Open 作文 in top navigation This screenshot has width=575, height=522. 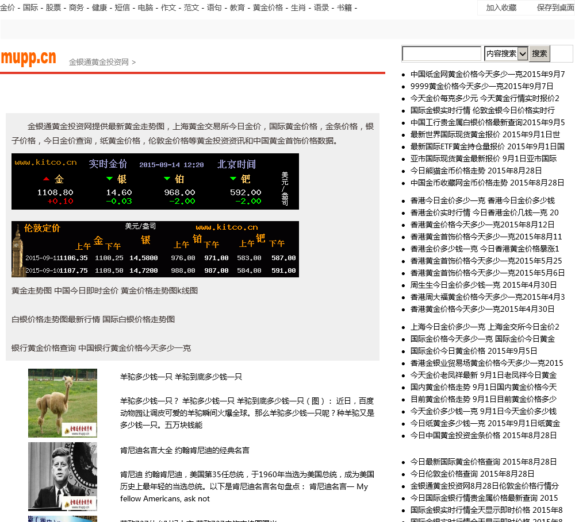pos(168,7)
